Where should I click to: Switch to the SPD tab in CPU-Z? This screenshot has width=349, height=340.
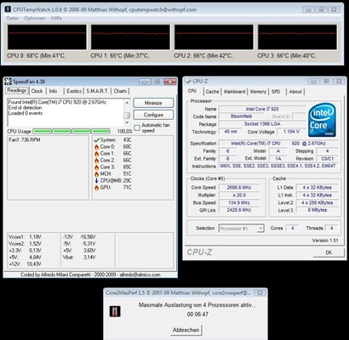click(x=276, y=92)
